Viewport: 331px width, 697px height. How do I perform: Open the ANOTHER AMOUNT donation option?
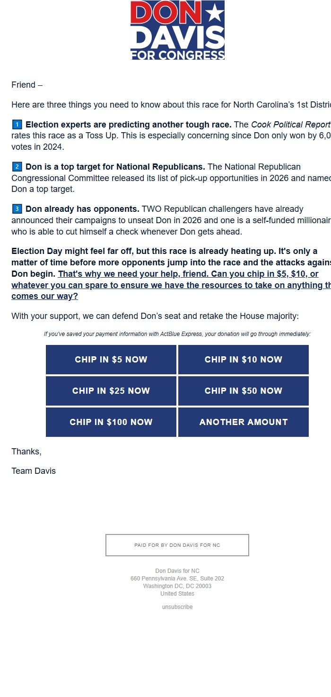coord(244,422)
